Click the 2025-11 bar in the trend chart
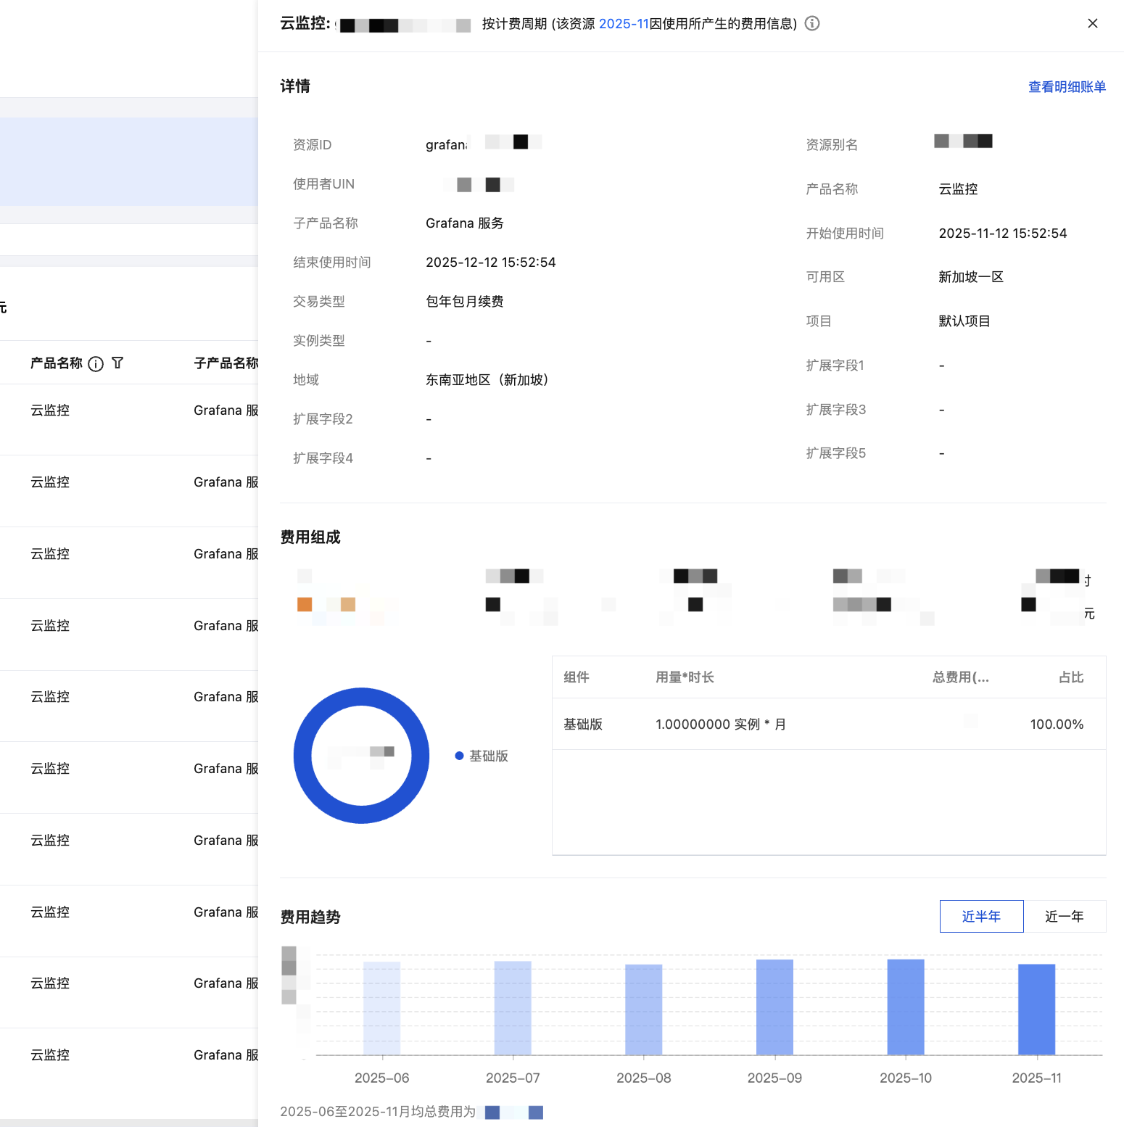 click(x=1037, y=1010)
